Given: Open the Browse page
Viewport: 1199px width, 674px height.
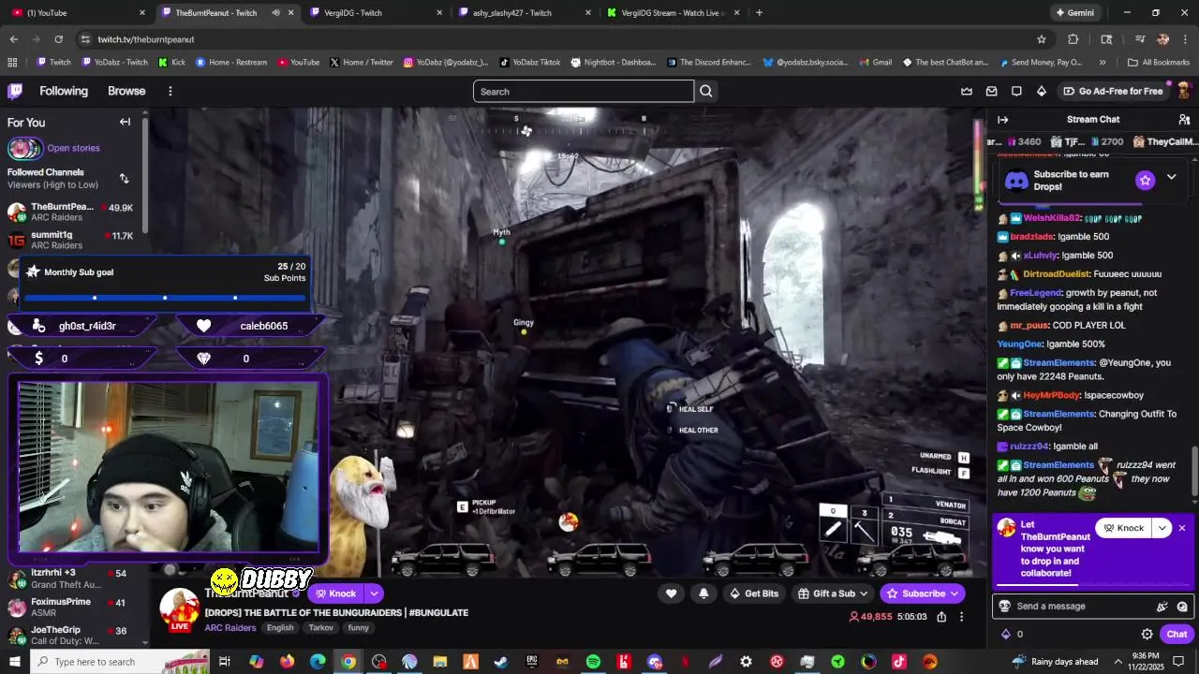Looking at the screenshot, I should click(126, 91).
